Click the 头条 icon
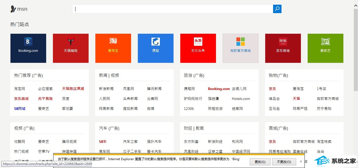 198,42
